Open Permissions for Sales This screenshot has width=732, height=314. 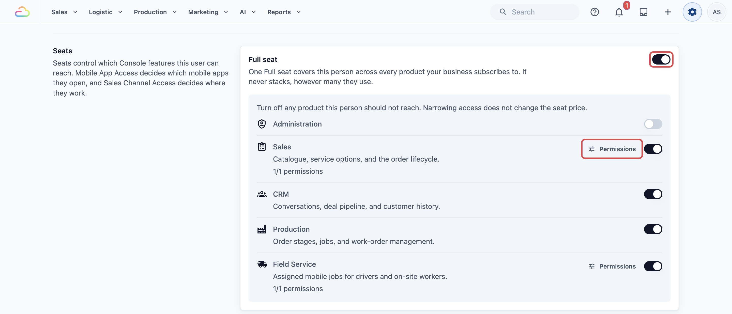[x=612, y=149]
